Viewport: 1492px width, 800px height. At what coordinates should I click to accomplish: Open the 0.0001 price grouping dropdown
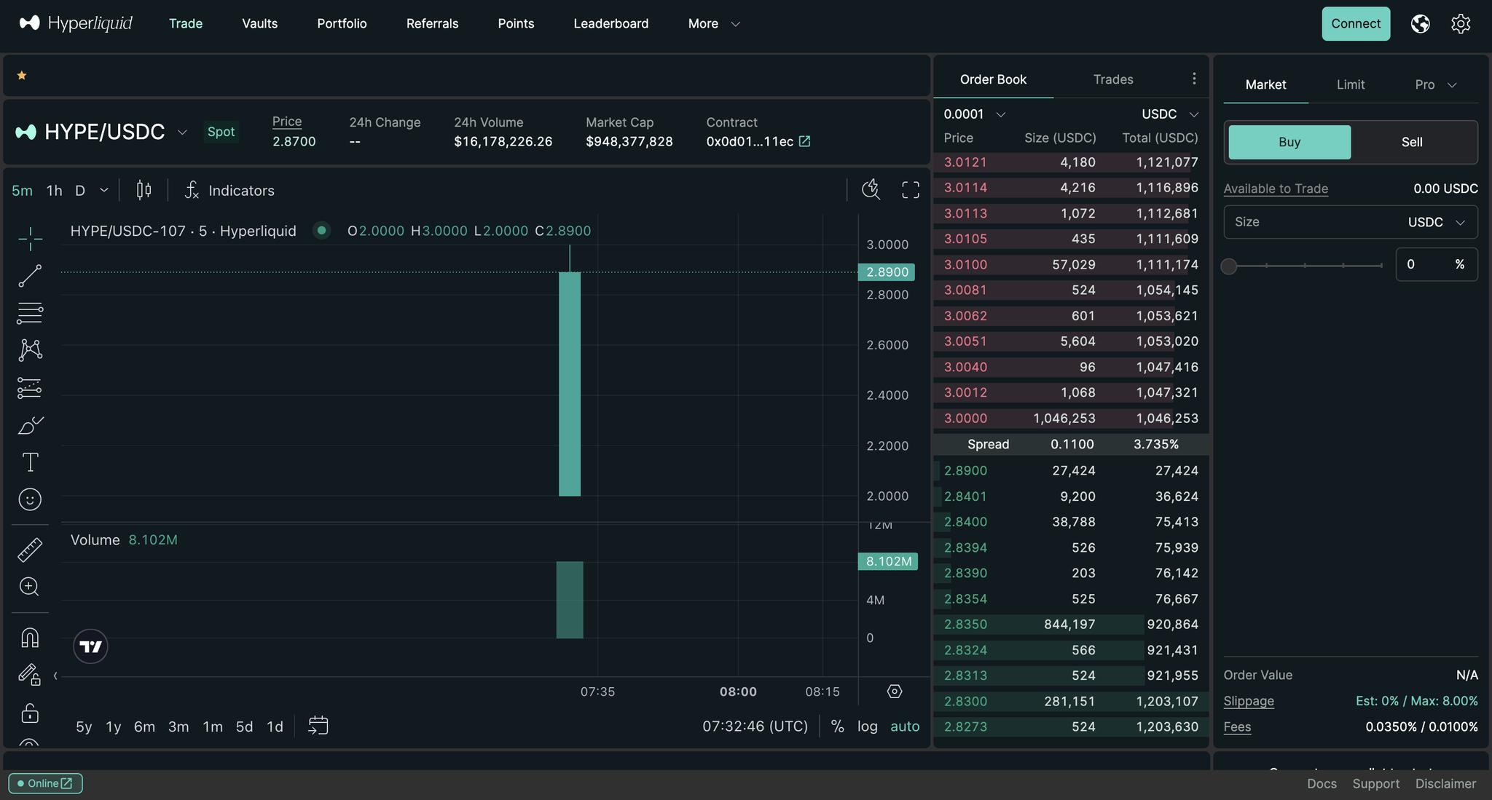pos(974,114)
